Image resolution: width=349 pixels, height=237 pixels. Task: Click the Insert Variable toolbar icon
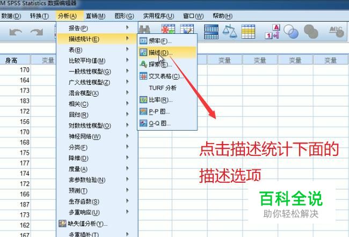(187, 29)
